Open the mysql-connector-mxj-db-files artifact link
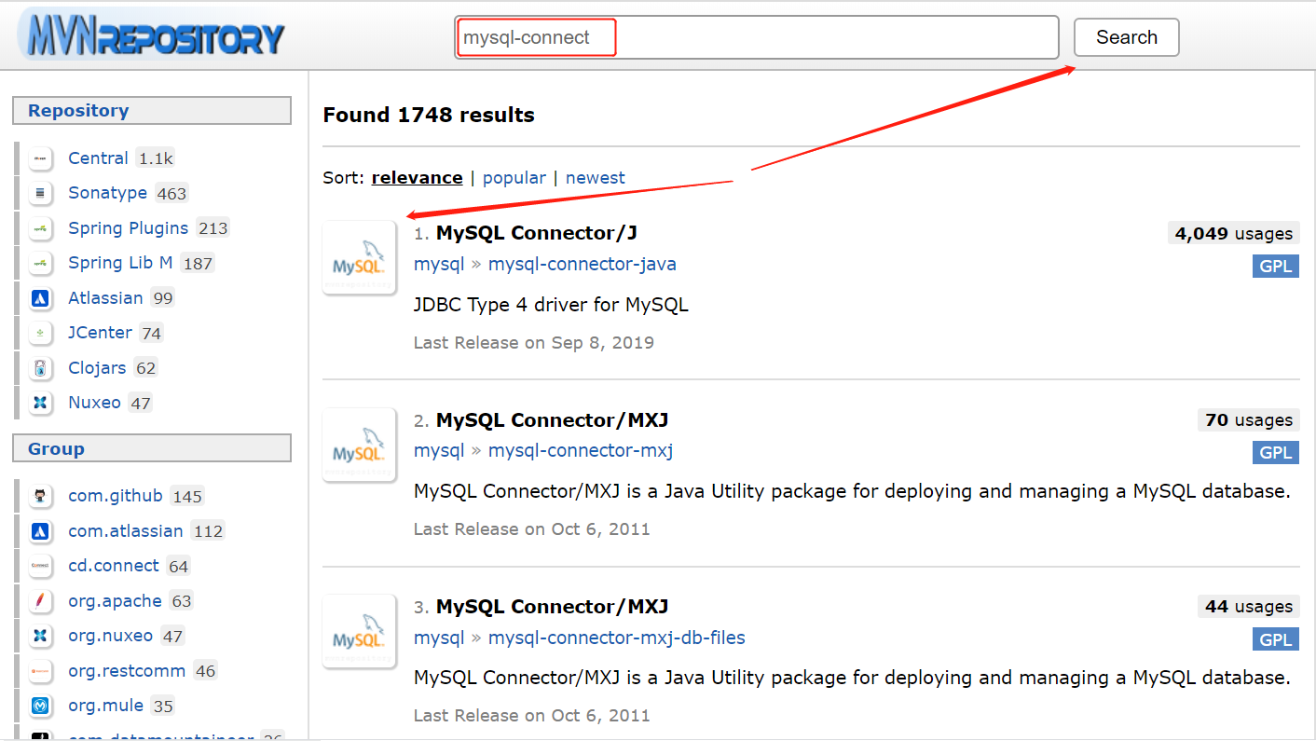 617,638
